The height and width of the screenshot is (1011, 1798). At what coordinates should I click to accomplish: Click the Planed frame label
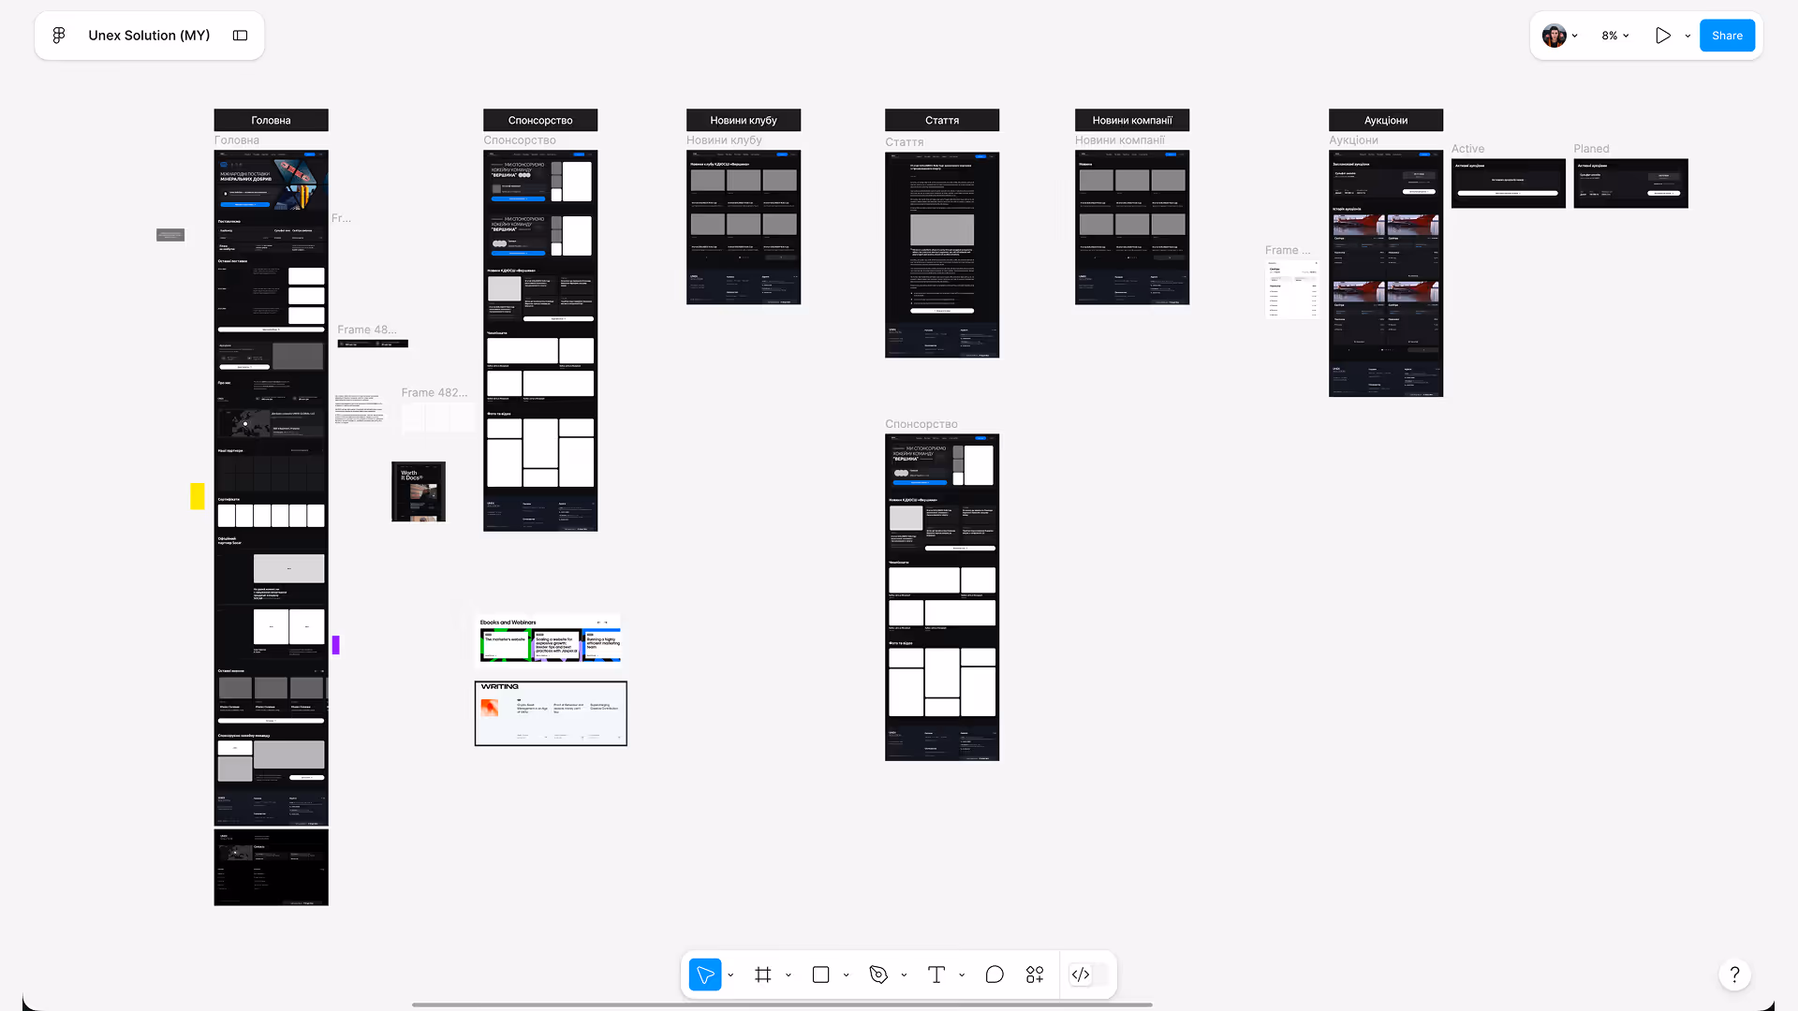[x=1591, y=149]
